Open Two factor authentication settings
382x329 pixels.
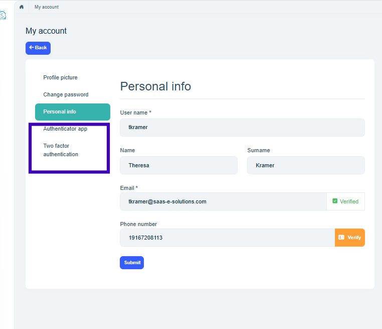tap(61, 150)
